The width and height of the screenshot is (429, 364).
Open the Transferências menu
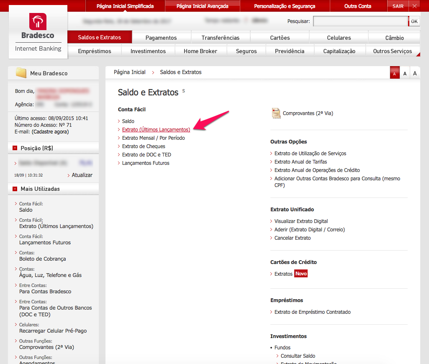coord(221,38)
